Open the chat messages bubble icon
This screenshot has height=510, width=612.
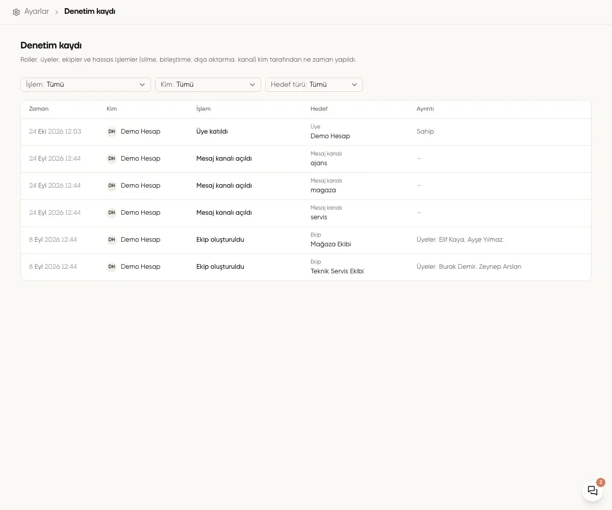click(593, 491)
